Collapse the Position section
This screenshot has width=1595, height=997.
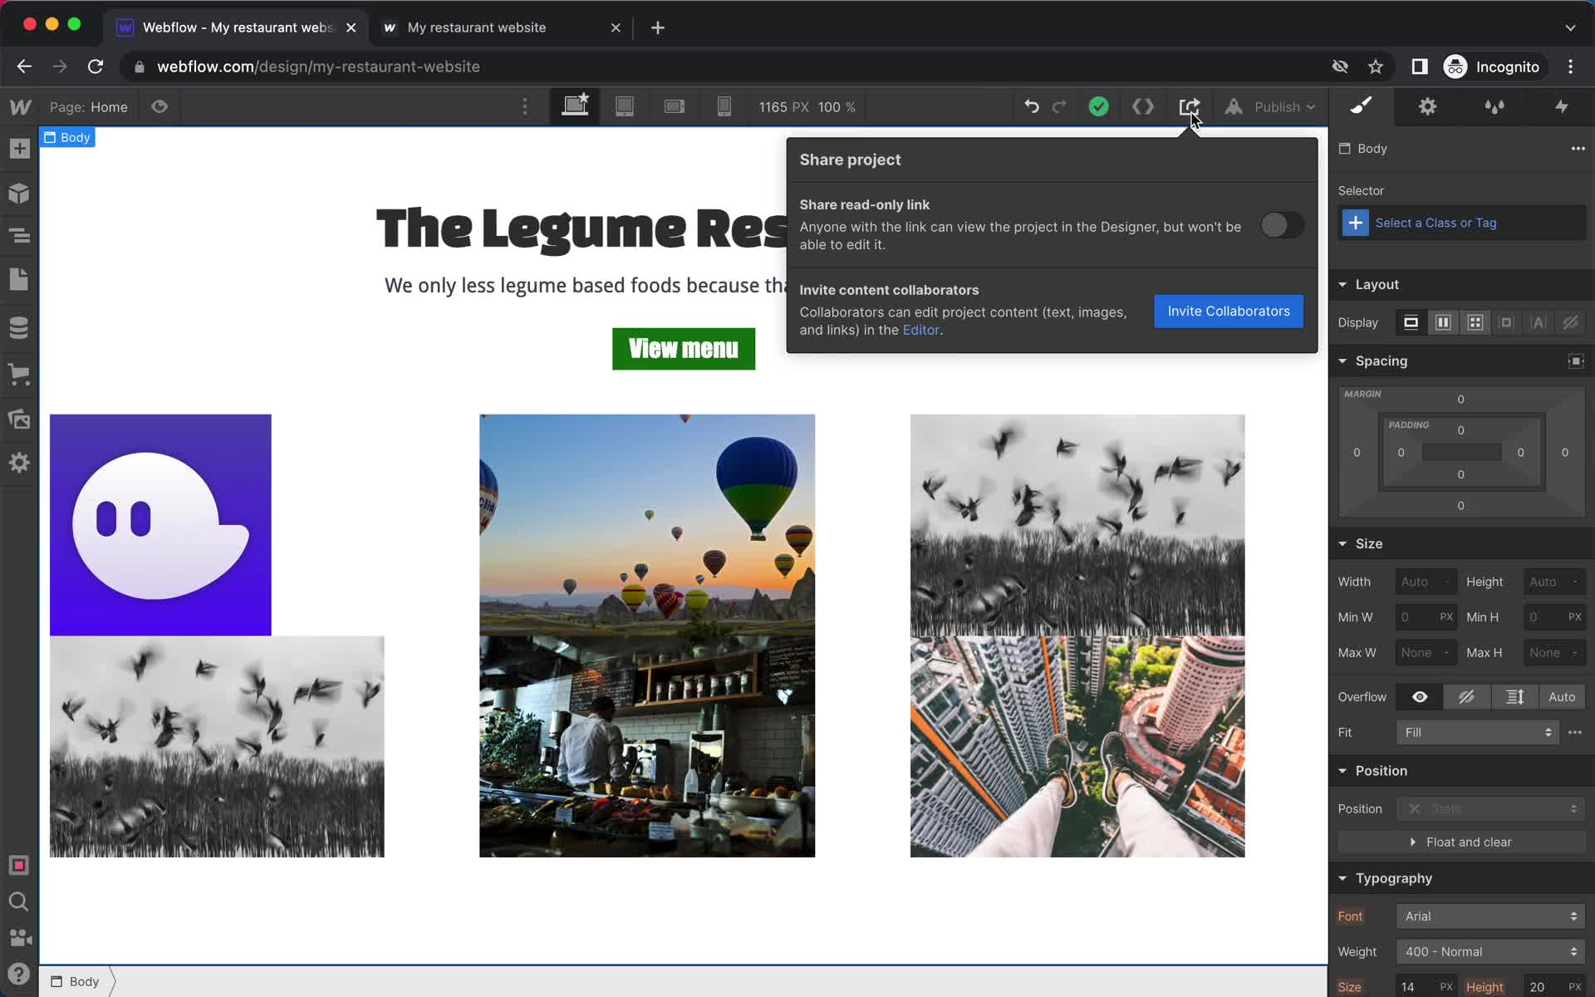pyautogui.click(x=1342, y=771)
